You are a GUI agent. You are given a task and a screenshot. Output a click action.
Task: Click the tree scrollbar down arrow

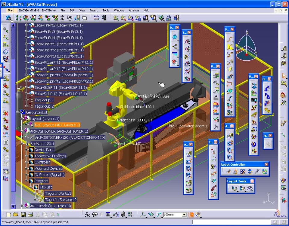point(13,206)
